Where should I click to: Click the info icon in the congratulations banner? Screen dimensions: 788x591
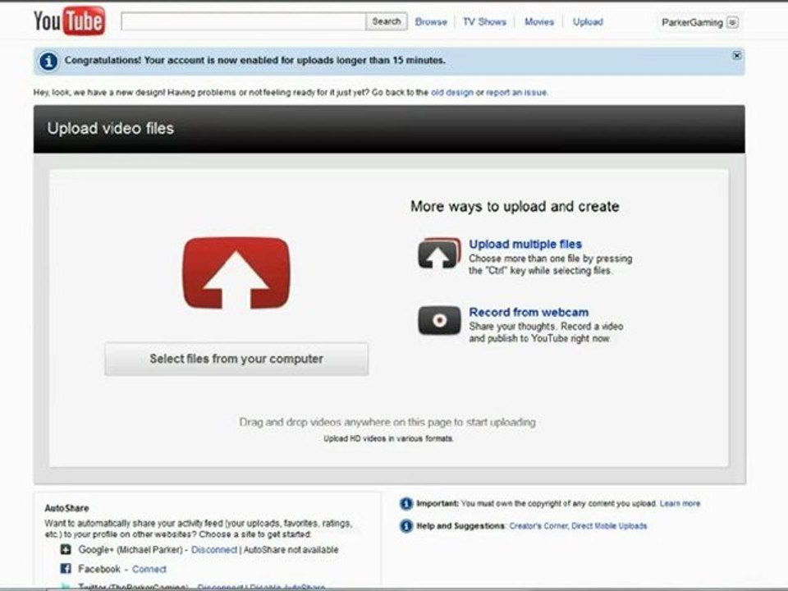[x=48, y=62]
